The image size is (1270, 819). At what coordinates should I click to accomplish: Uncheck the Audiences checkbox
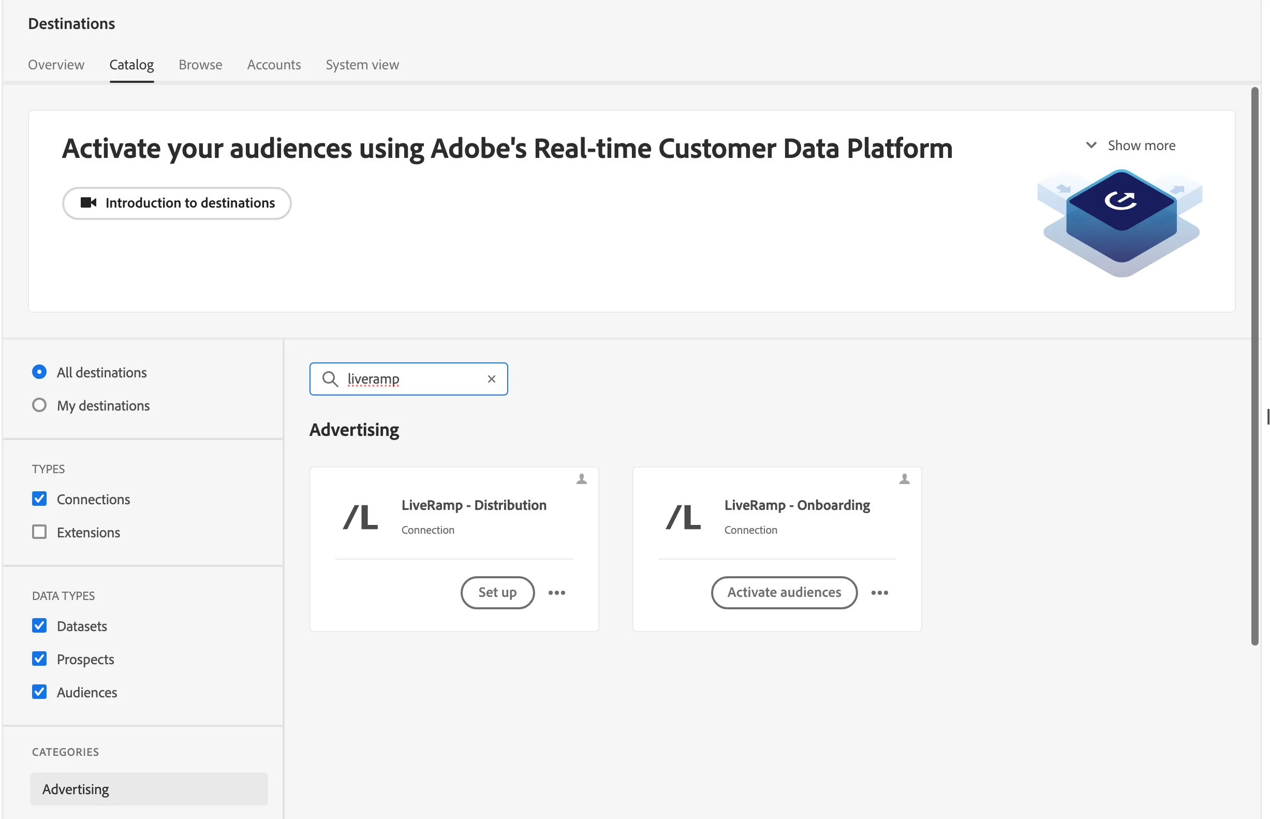39,692
